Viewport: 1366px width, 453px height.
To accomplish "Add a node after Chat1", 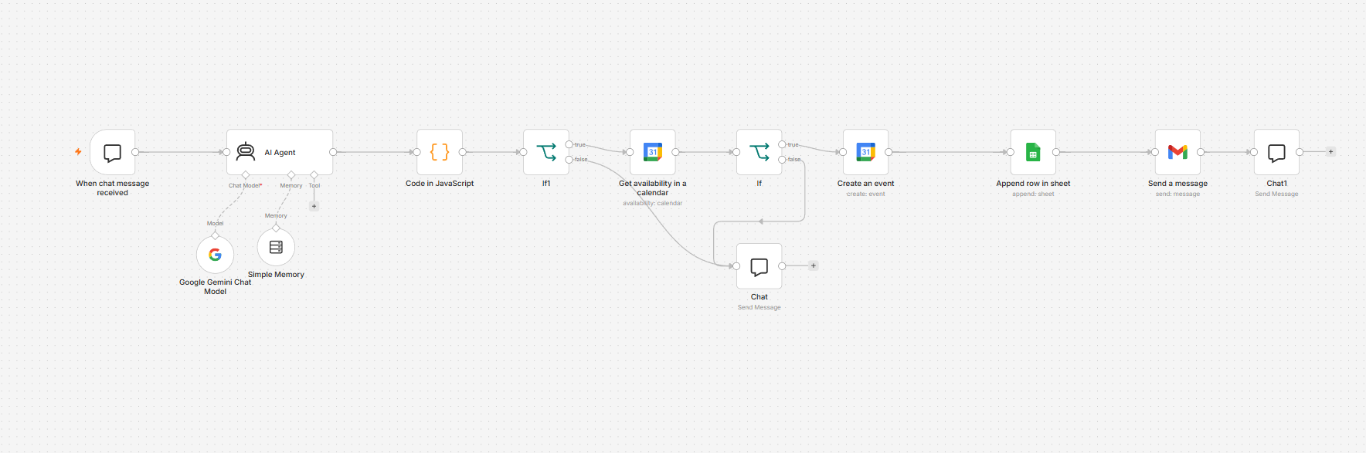I will coord(1330,152).
